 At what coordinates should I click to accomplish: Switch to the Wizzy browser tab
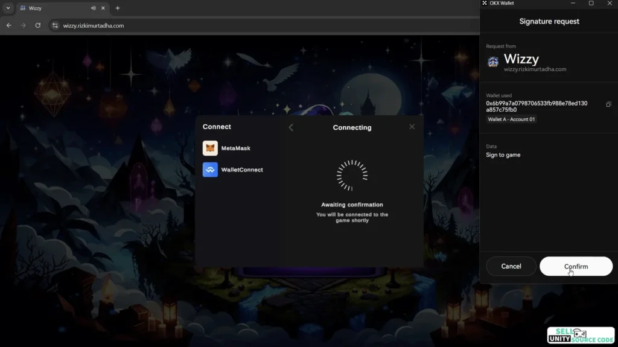[54, 8]
